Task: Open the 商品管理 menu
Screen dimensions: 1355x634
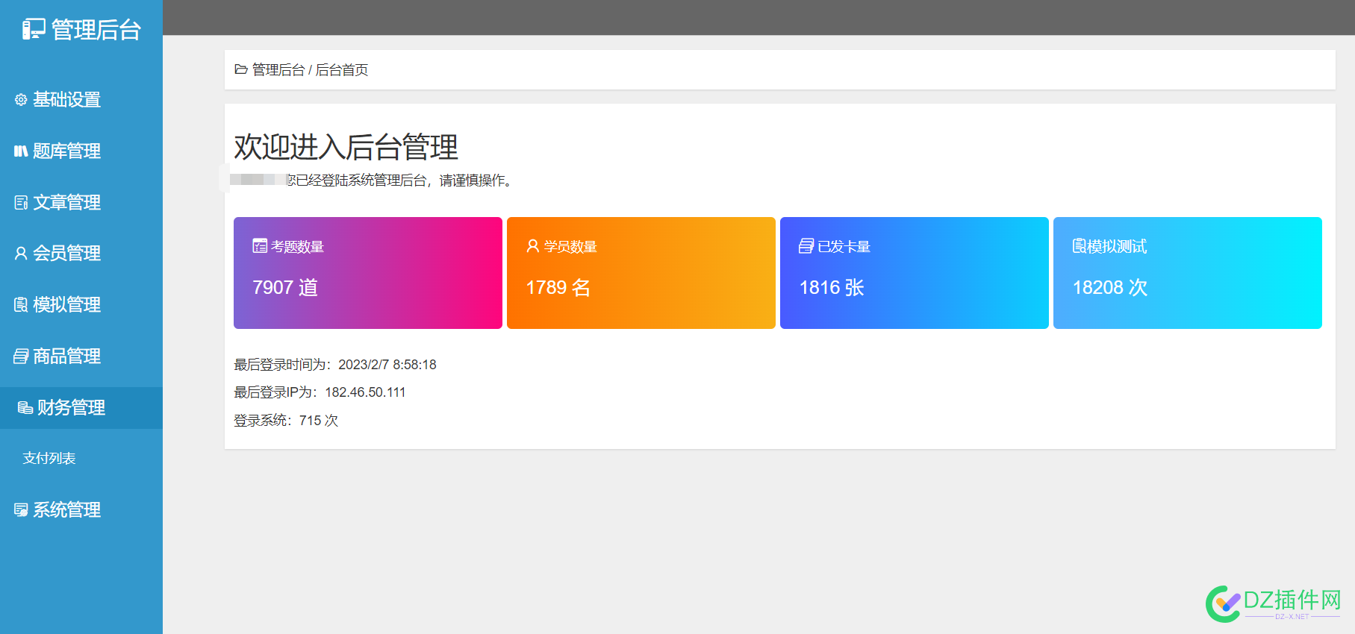Action: pyautogui.click(x=81, y=356)
